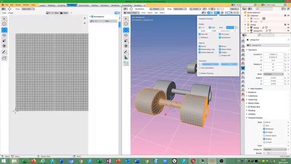Viewport: 291px width, 164px height.
Task: Click Select Box tool in UV editor toolbar
Action: click(x=4, y=19)
